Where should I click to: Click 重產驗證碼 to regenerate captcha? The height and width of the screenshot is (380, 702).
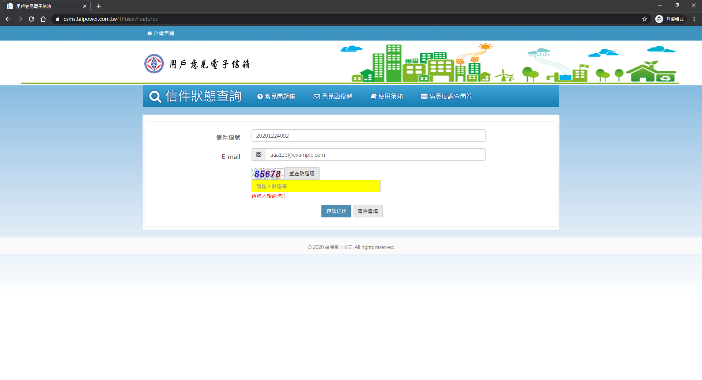(x=302, y=174)
